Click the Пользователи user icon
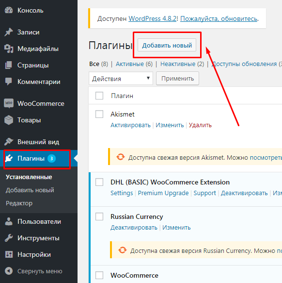The image size is (282, 283). [x=9, y=221]
